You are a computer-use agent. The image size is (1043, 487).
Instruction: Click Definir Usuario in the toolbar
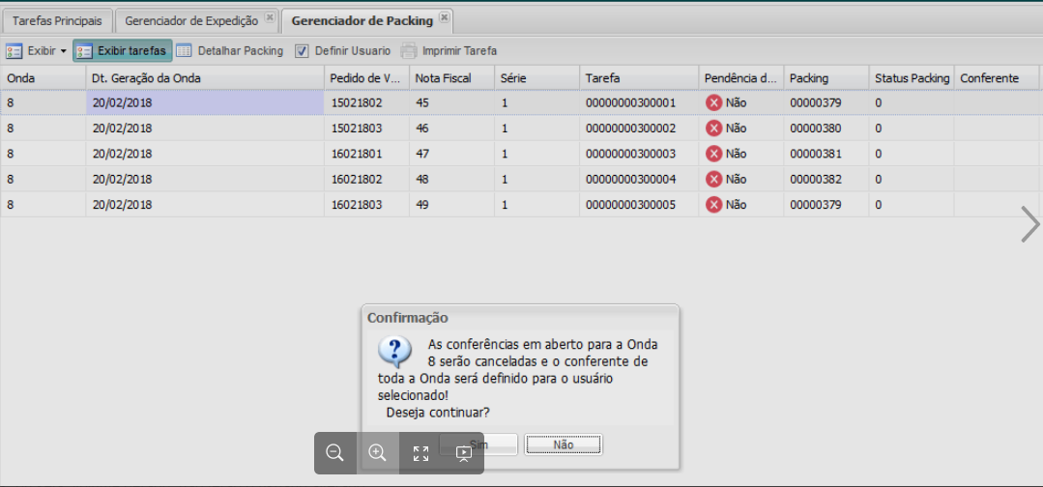click(342, 50)
